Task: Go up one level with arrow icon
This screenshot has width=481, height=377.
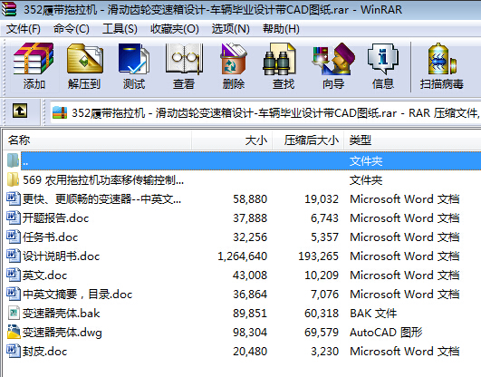Action: coord(20,111)
